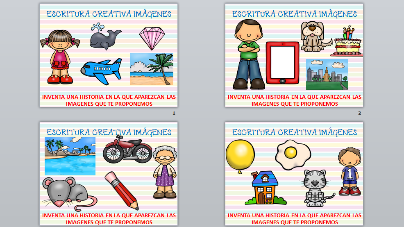Select slide 1 thumbnail with the girl
The height and width of the screenshot is (227, 404).
pos(109,55)
